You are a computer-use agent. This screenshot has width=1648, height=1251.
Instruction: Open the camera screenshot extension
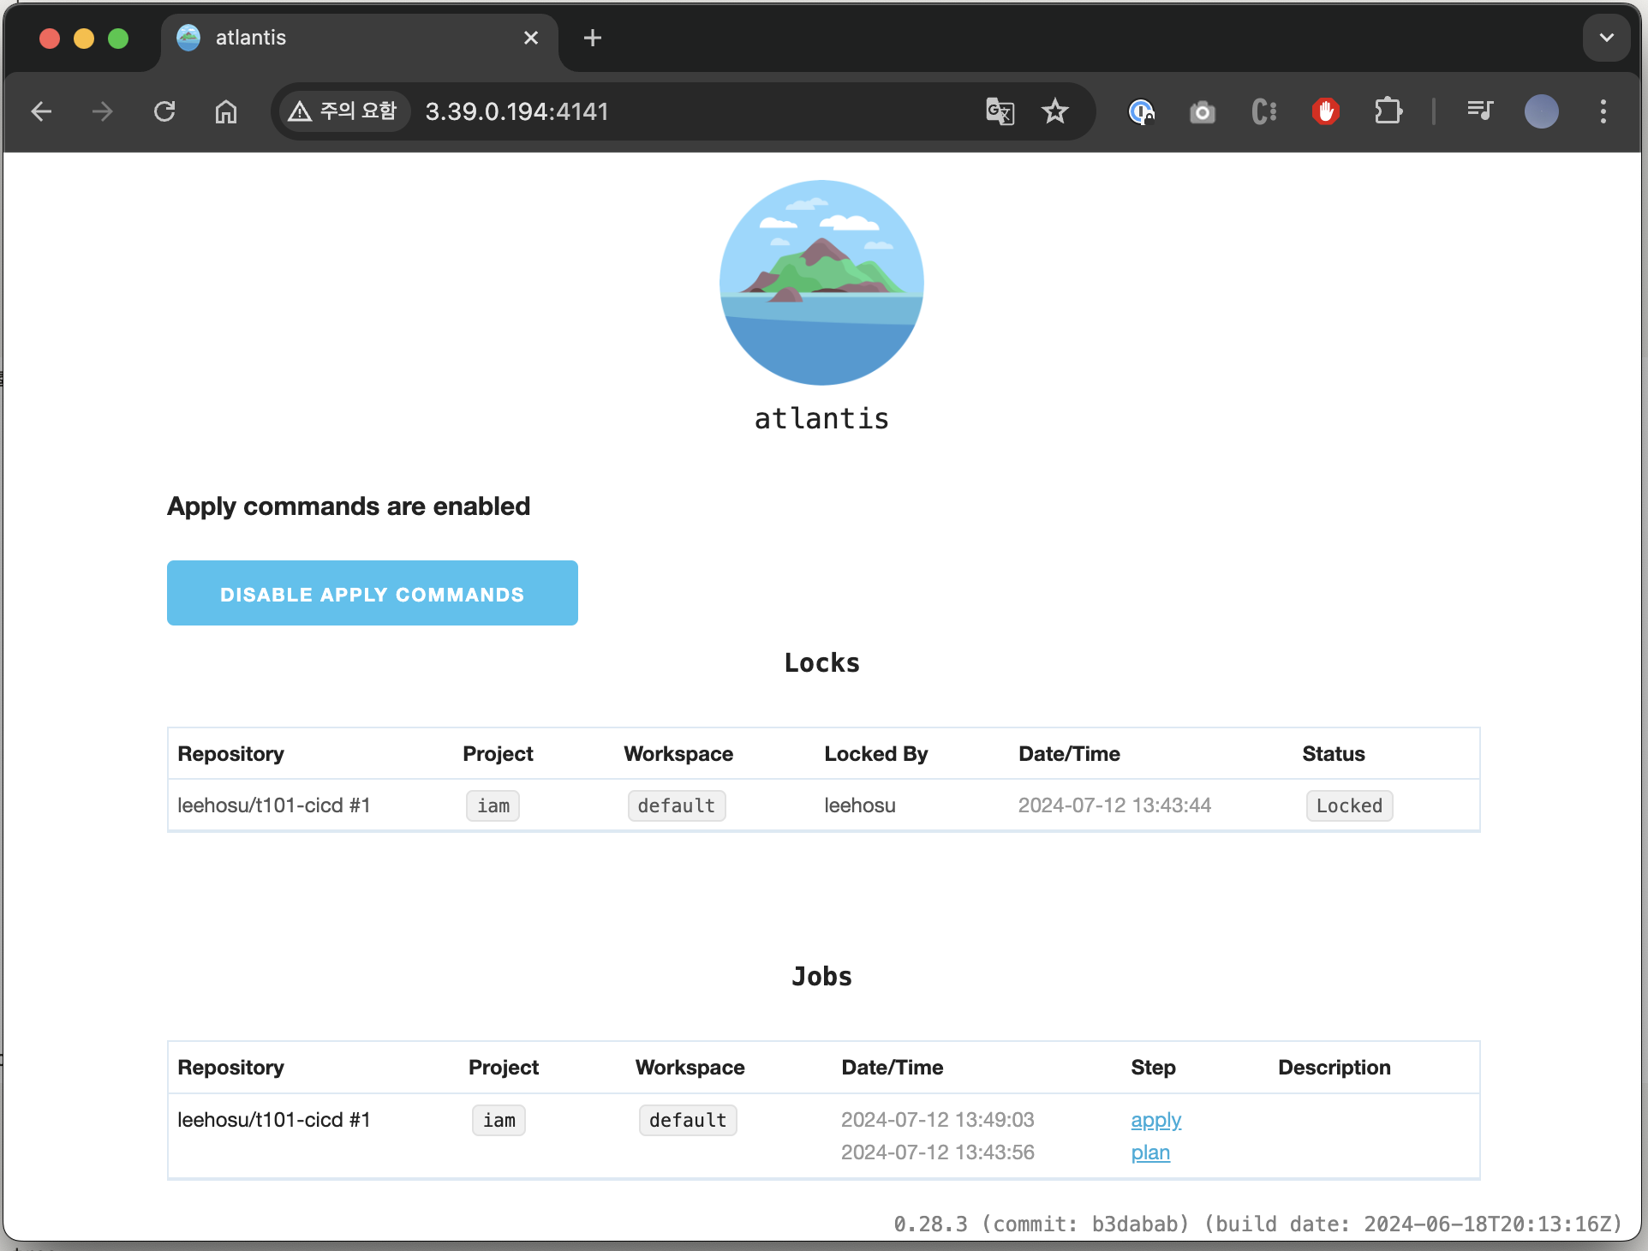coord(1203,111)
